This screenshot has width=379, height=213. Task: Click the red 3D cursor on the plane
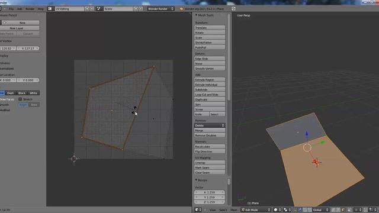coord(316,162)
